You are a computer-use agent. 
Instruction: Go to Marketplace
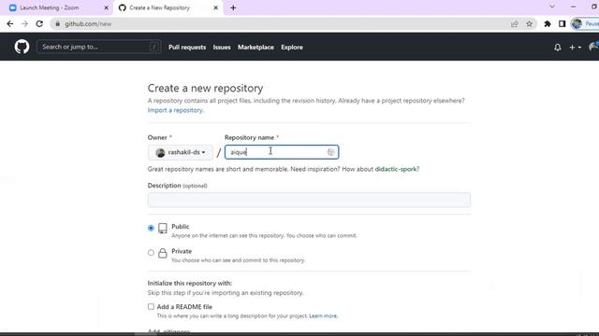coord(256,48)
